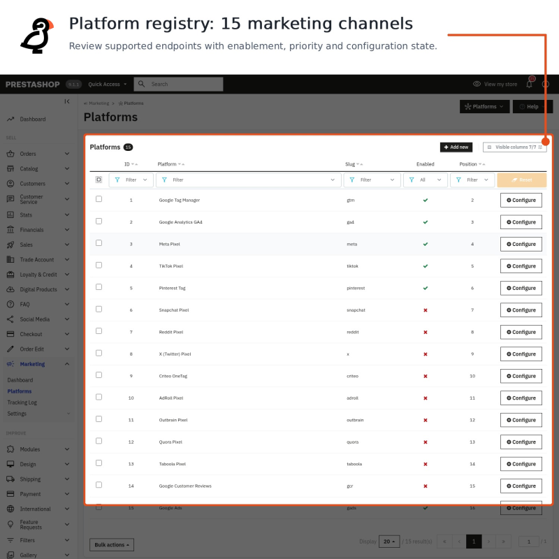Click the Reset filters button
This screenshot has height=559, width=559.
521,180
